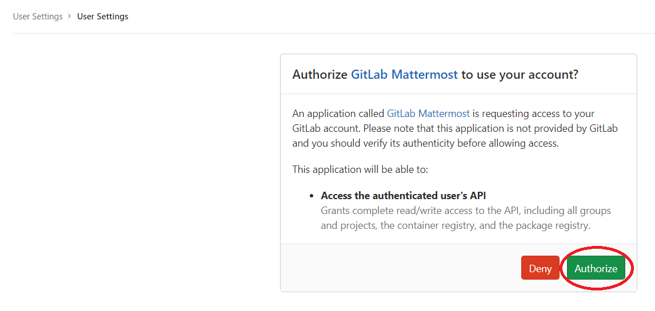Click the bullet point beside the API scope

[311, 196]
